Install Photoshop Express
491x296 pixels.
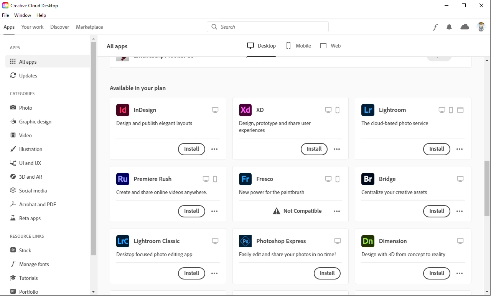pos(327,273)
